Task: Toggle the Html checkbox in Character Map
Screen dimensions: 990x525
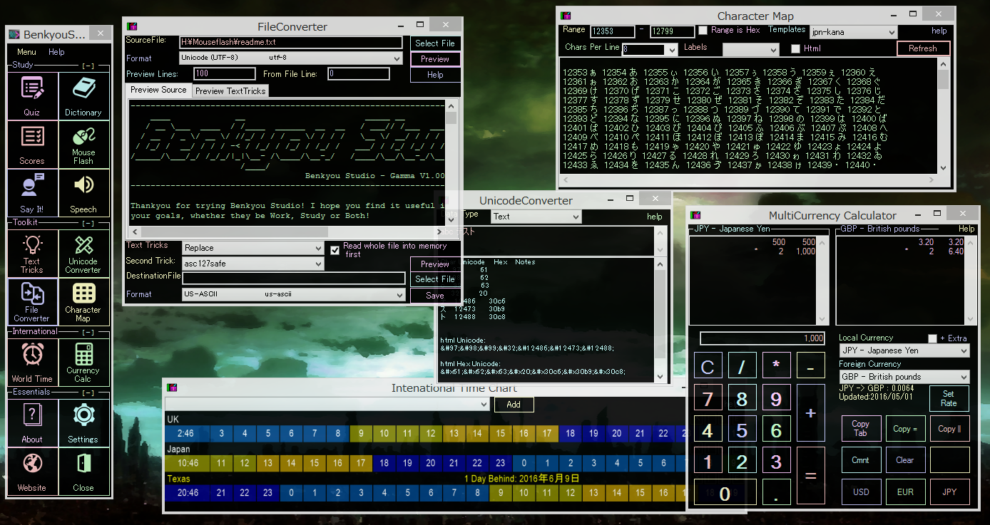Action: 796,49
